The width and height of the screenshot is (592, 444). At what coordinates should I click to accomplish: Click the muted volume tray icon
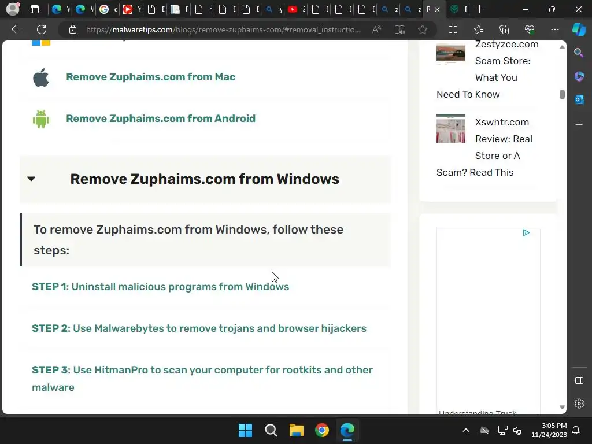pos(517,430)
